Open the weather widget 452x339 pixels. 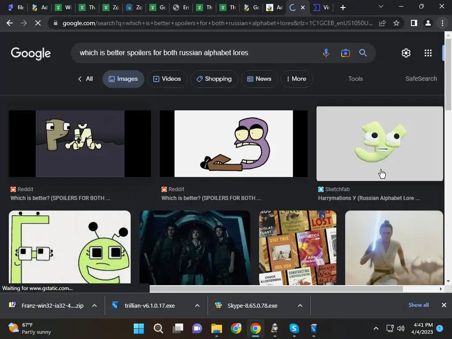pos(30,328)
